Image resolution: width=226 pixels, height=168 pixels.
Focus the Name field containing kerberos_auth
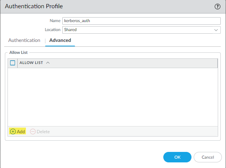141,21
